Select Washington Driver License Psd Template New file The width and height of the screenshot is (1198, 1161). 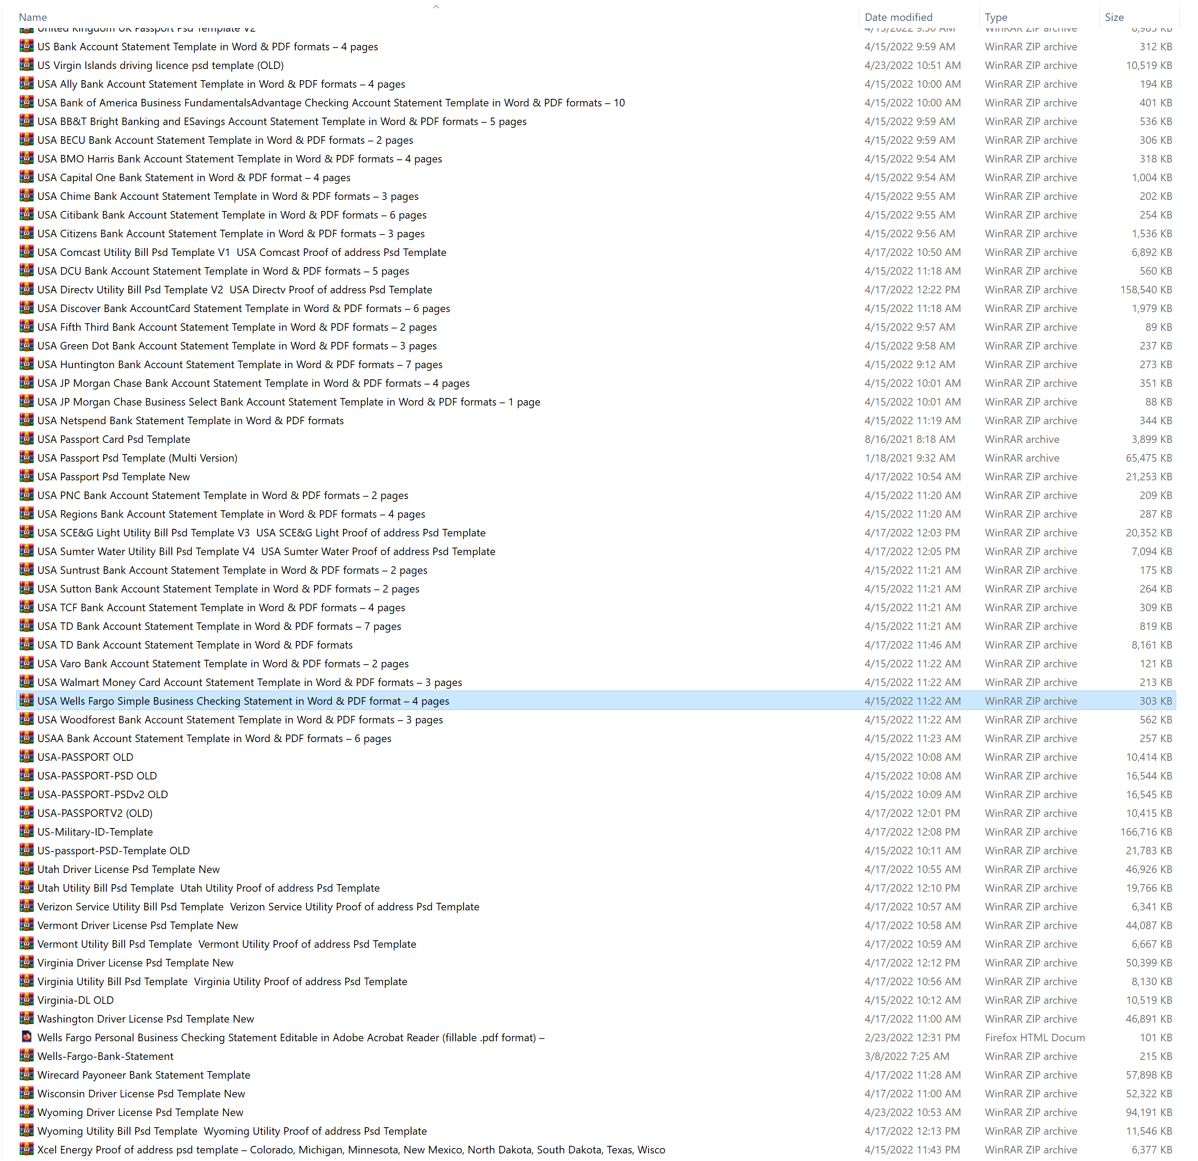click(x=145, y=1019)
